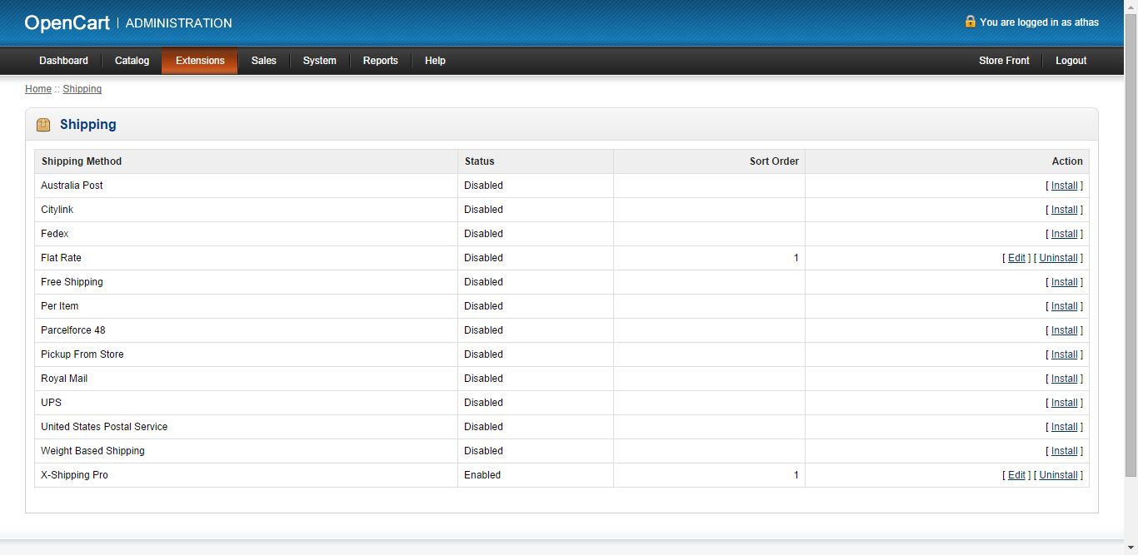Click the ADMINISTRATION header label
This screenshot has width=1138, height=555.
coord(178,23)
